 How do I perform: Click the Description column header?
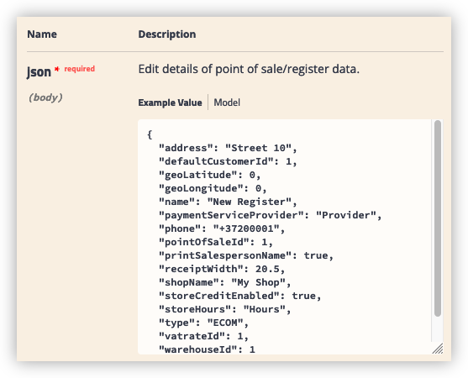click(167, 34)
